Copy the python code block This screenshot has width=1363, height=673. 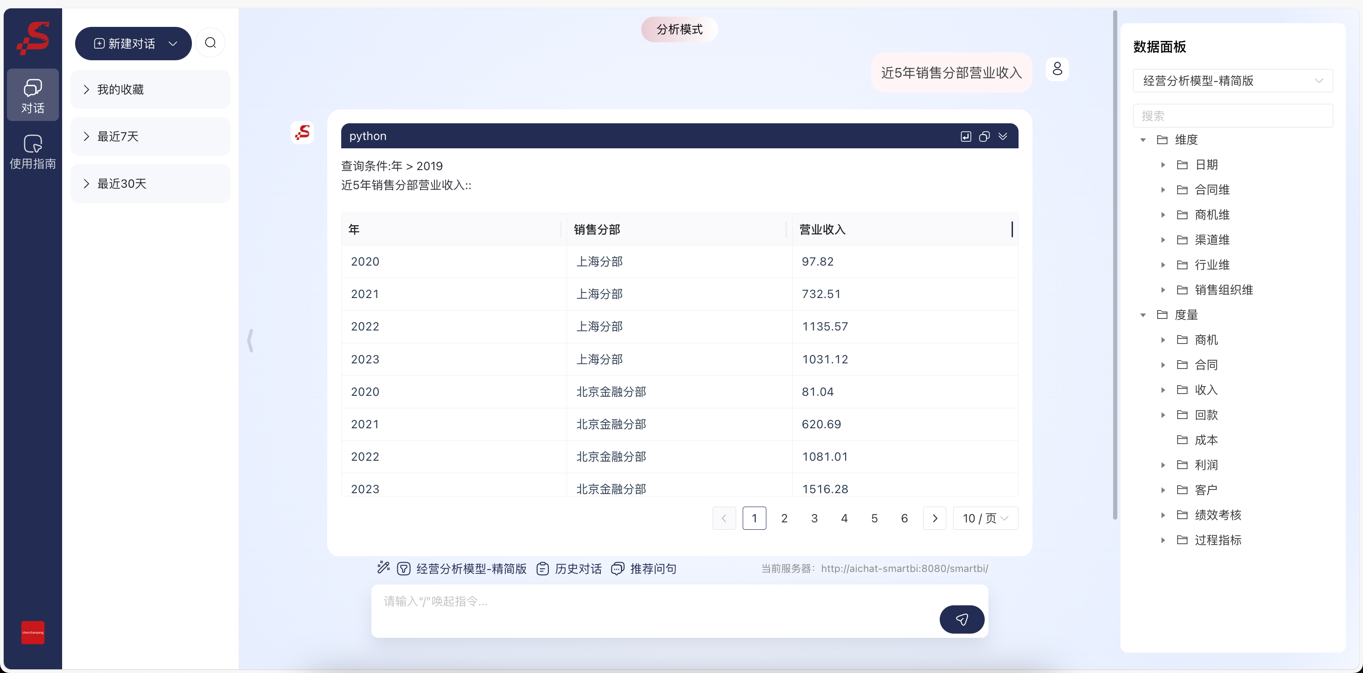click(984, 137)
